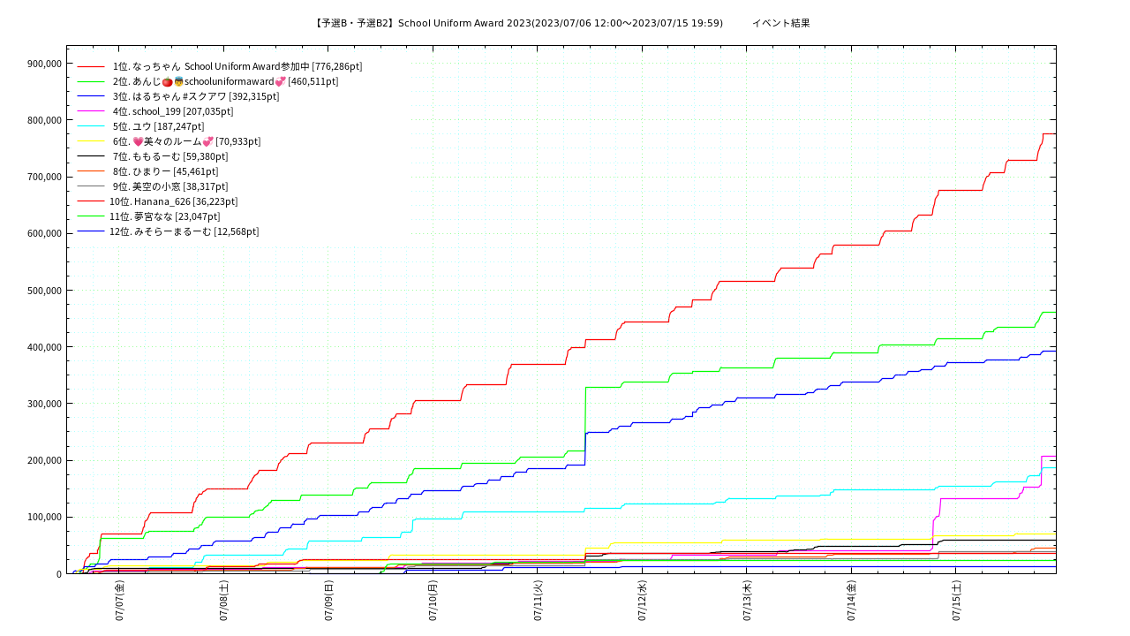Click y-axis label 300,000
Viewport: 1130px width, 636px height.
[x=44, y=404]
